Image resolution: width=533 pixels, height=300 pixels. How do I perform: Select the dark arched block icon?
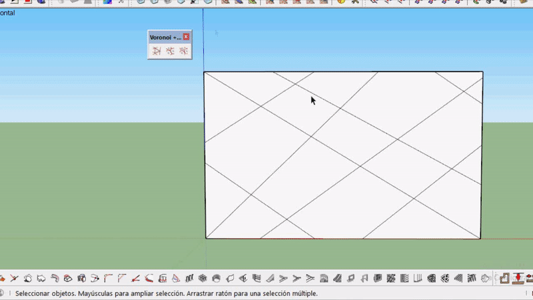click(x=324, y=279)
